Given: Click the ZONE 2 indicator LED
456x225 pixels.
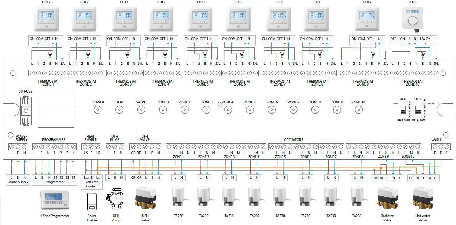Looking at the screenshot, I should pyautogui.click(x=185, y=110).
